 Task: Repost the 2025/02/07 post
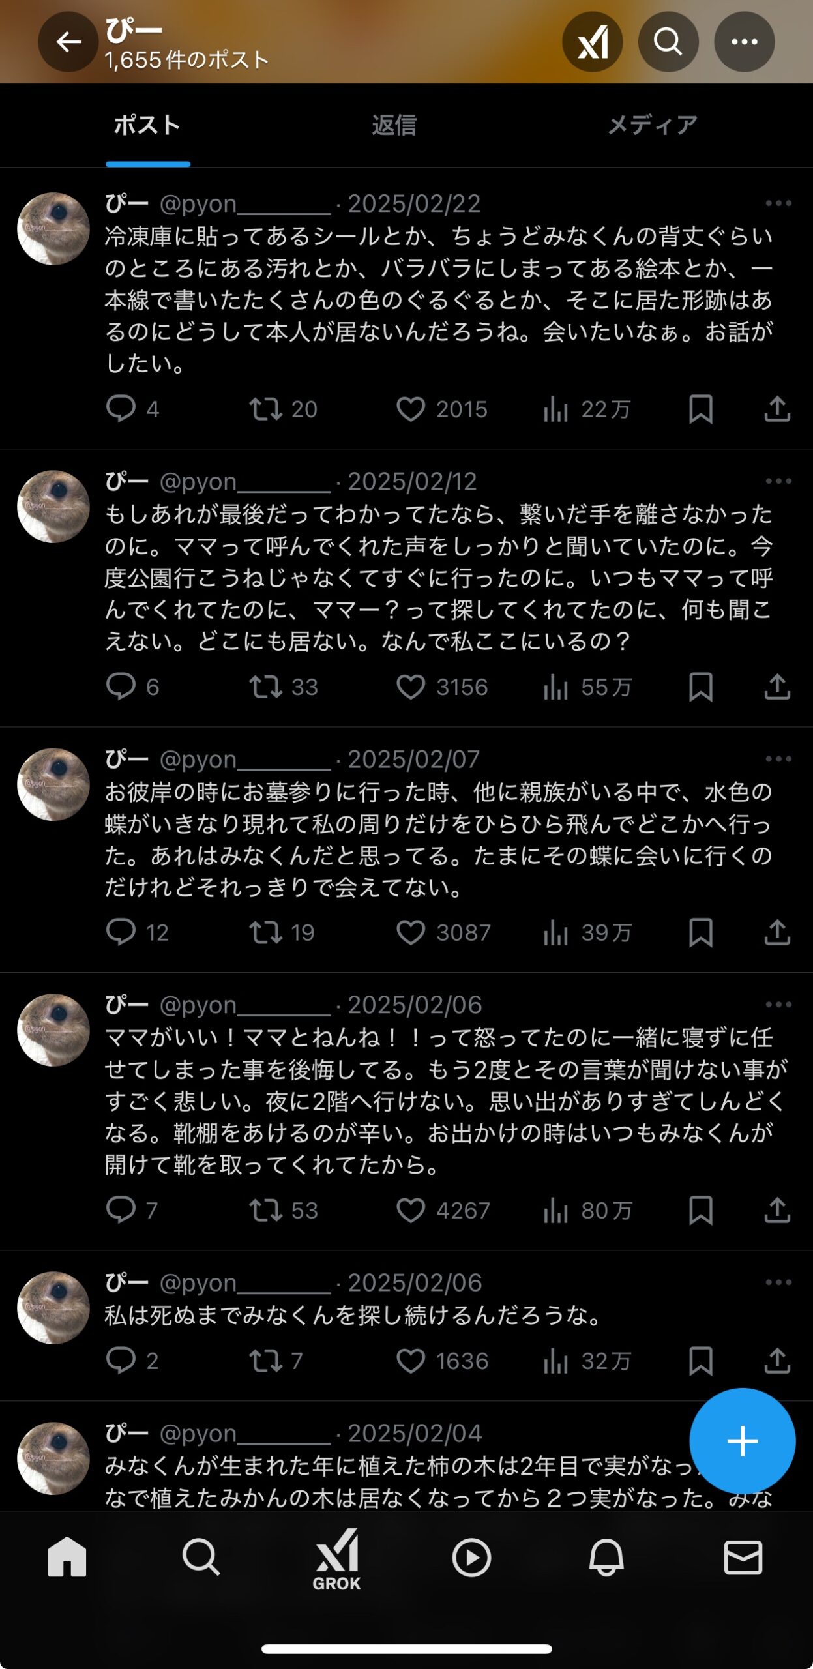pyautogui.click(x=265, y=933)
